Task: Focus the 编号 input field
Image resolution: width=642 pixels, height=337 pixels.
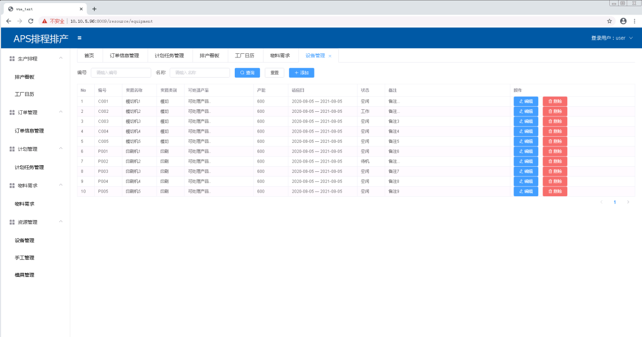Action: click(x=121, y=73)
